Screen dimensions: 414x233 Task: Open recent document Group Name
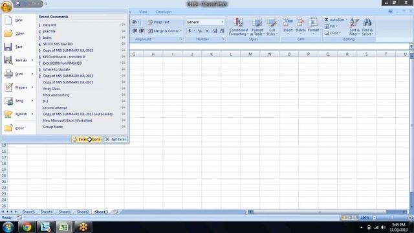(53, 127)
